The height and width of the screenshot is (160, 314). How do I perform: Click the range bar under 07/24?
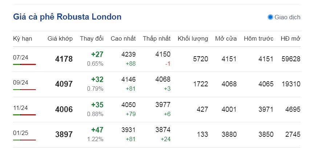pyautogui.click(x=24, y=65)
